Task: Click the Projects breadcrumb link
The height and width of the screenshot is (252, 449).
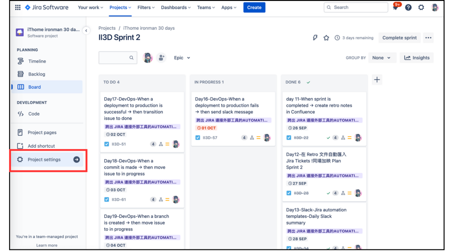Action: [107, 28]
